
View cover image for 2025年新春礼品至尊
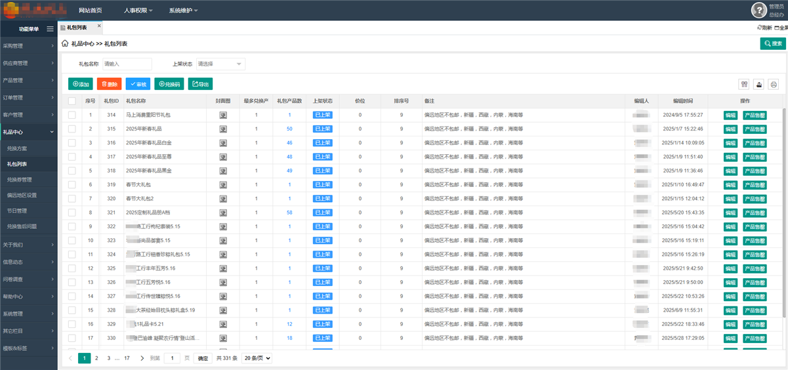223,157
